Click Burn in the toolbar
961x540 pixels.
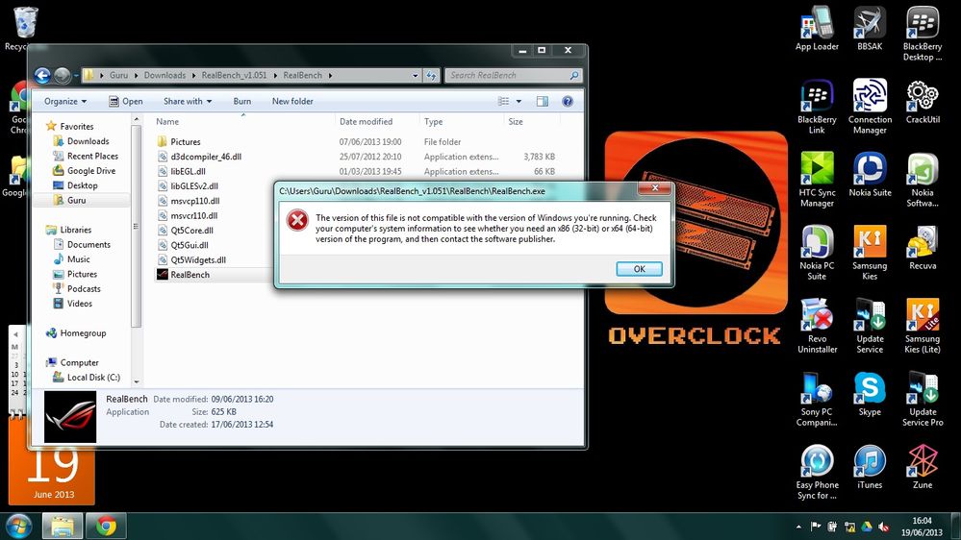point(242,101)
